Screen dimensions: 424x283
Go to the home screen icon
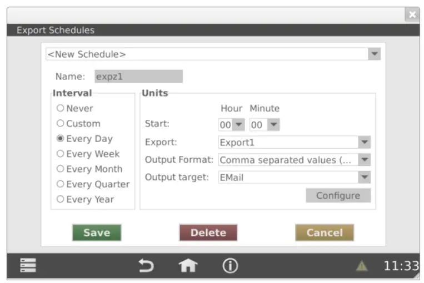[x=188, y=266]
